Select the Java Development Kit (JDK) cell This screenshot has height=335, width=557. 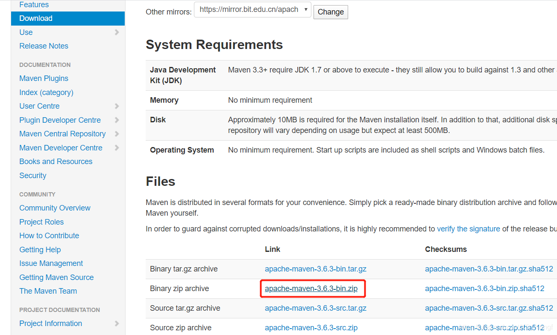tap(183, 75)
